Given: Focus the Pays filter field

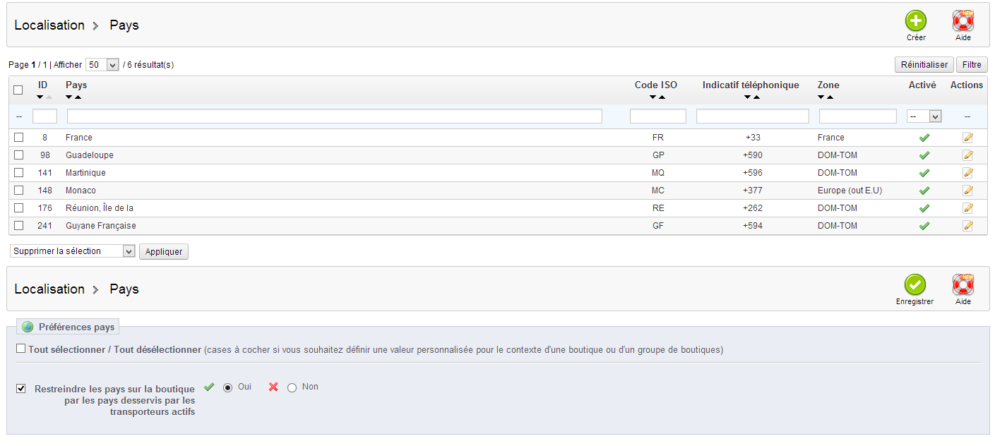Looking at the screenshot, I should click(335, 116).
